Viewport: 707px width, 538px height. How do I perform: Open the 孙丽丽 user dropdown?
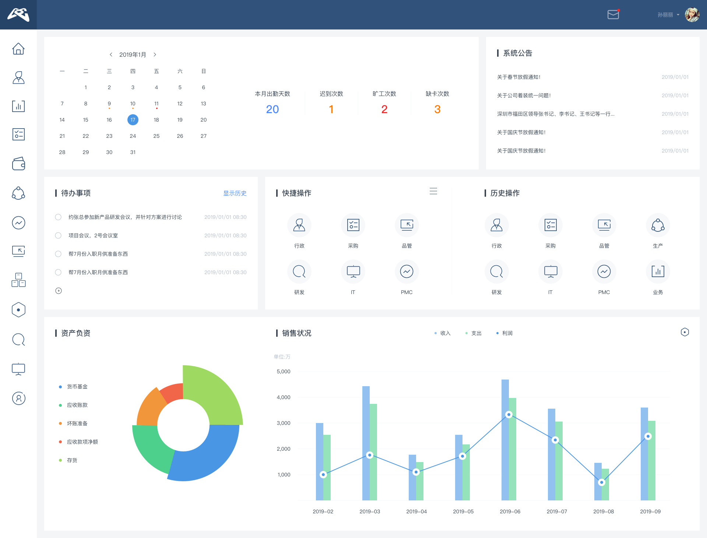668,15
